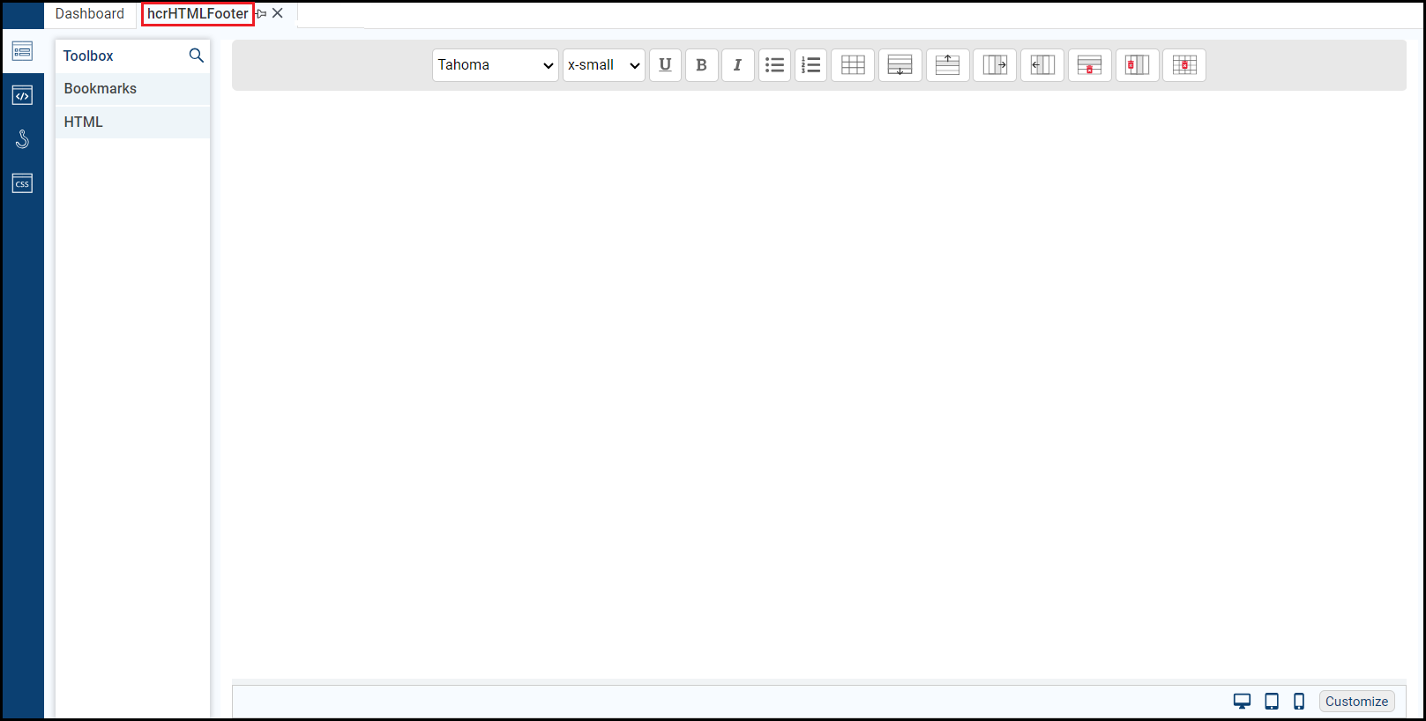
Task: Switch to desktop preview
Action: click(1242, 702)
